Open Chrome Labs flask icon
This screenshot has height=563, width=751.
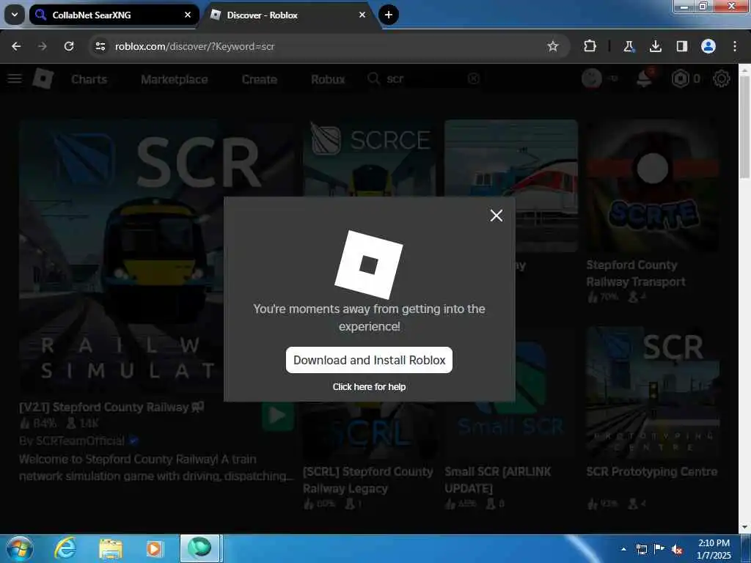coord(629,46)
